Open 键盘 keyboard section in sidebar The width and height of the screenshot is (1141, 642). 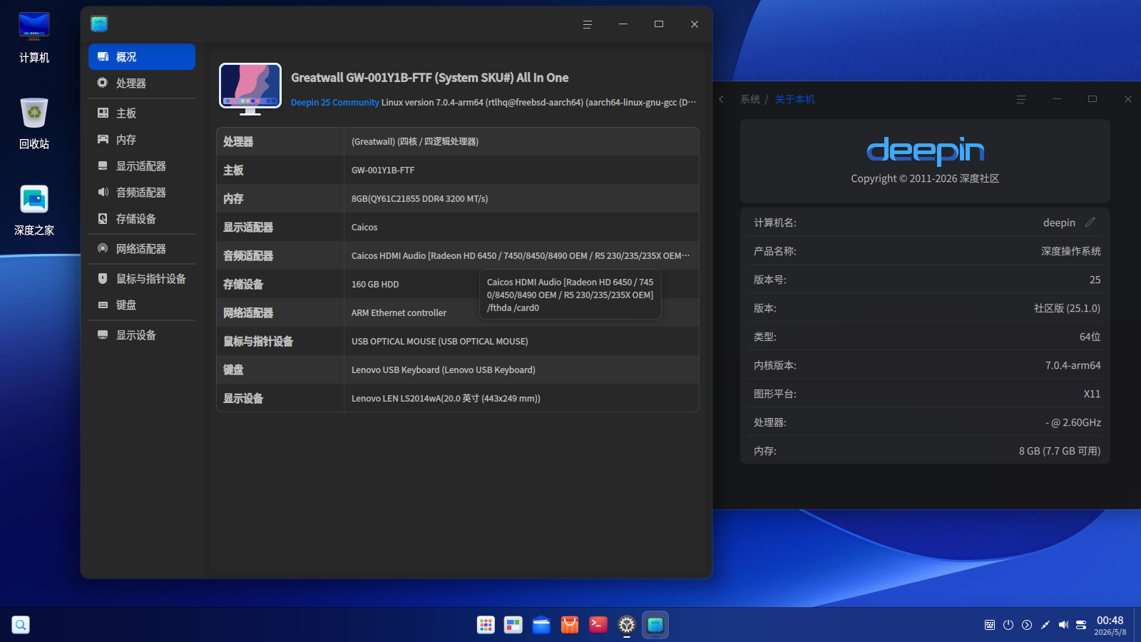point(142,305)
